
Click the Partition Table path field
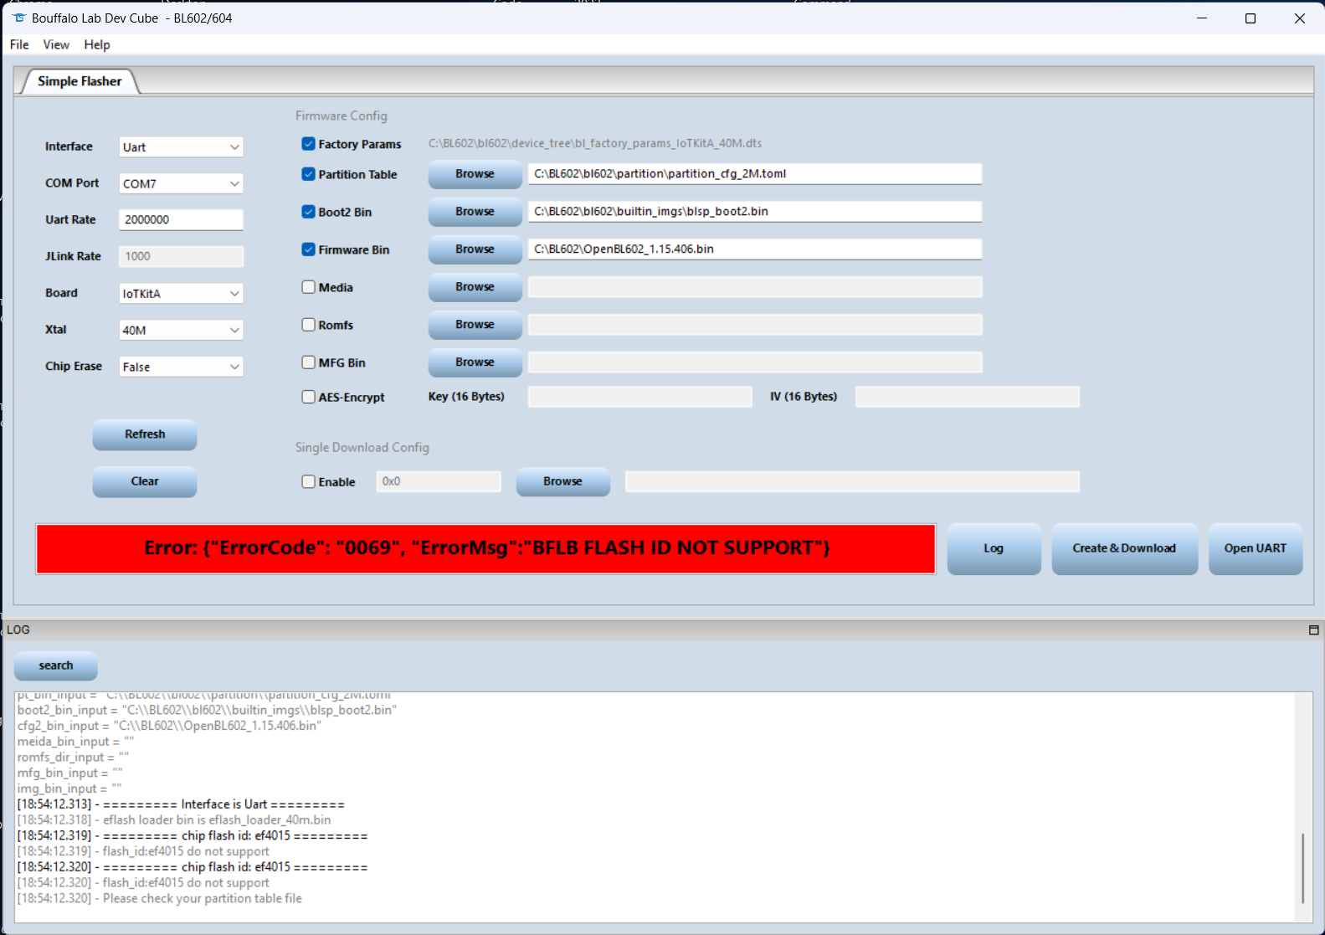point(755,174)
